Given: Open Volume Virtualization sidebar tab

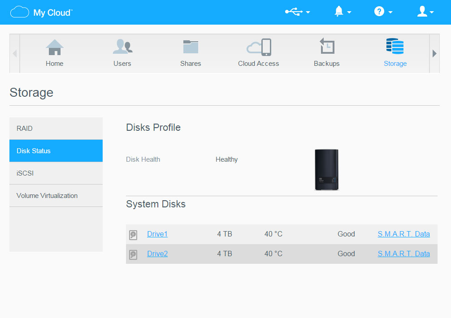Looking at the screenshot, I should pos(56,196).
